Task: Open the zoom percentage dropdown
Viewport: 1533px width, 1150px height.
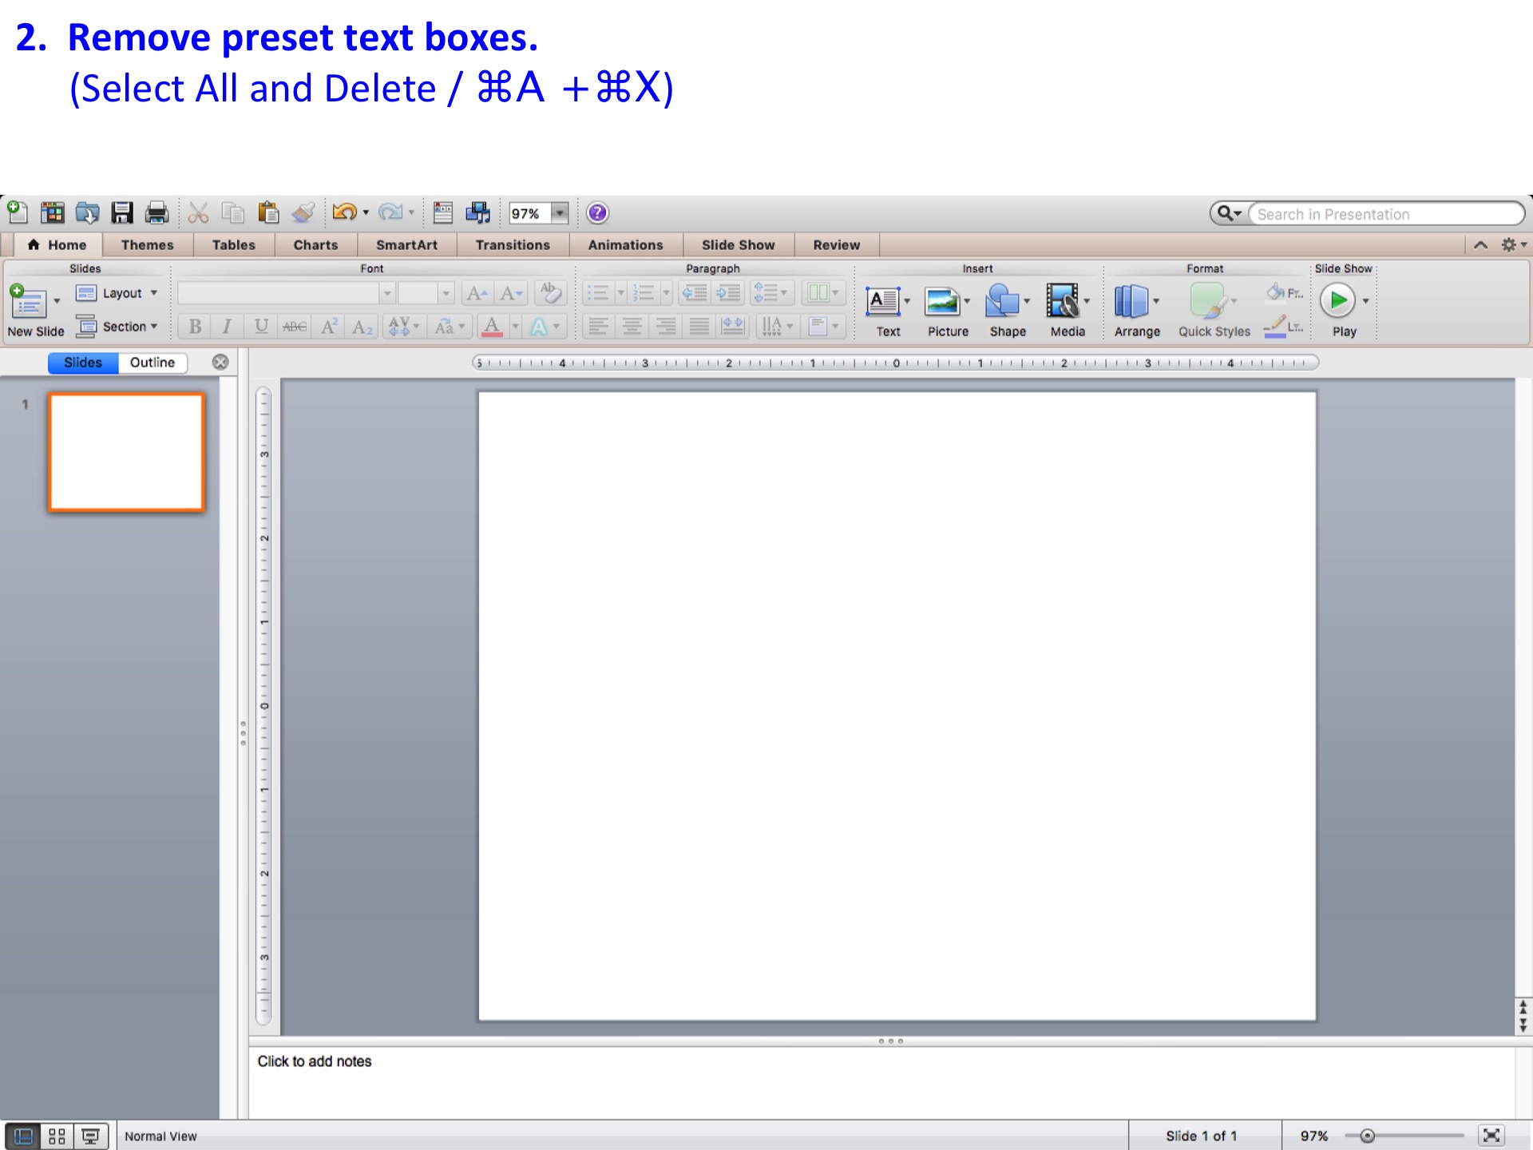Action: pyautogui.click(x=560, y=213)
